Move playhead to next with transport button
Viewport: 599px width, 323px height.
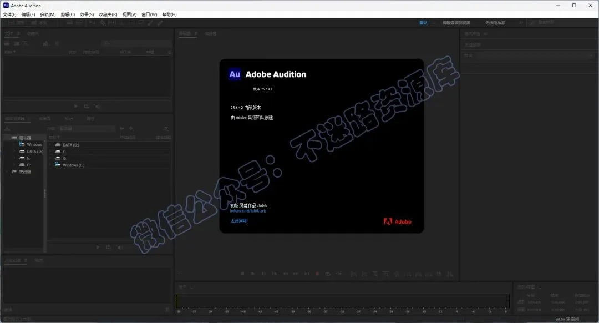point(306,274)
